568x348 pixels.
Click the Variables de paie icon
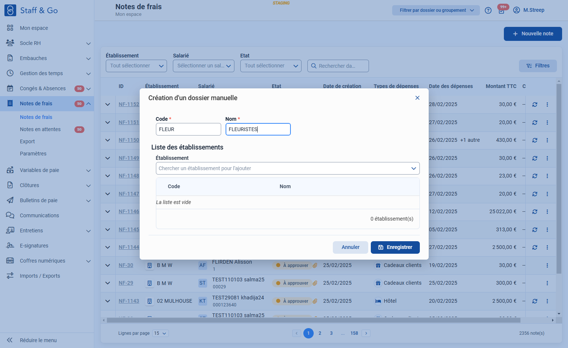point(10,170)
